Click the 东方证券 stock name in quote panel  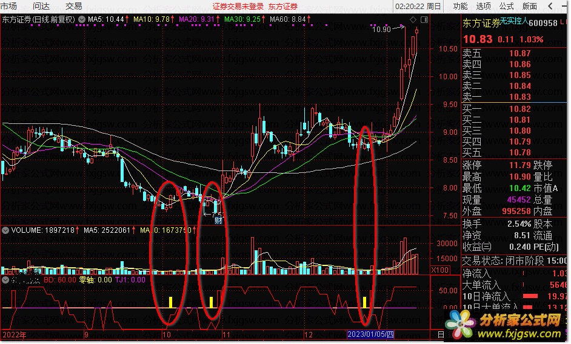(x=481, y=23)
